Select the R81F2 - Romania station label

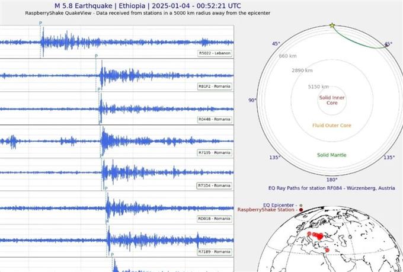click(214, 86)
